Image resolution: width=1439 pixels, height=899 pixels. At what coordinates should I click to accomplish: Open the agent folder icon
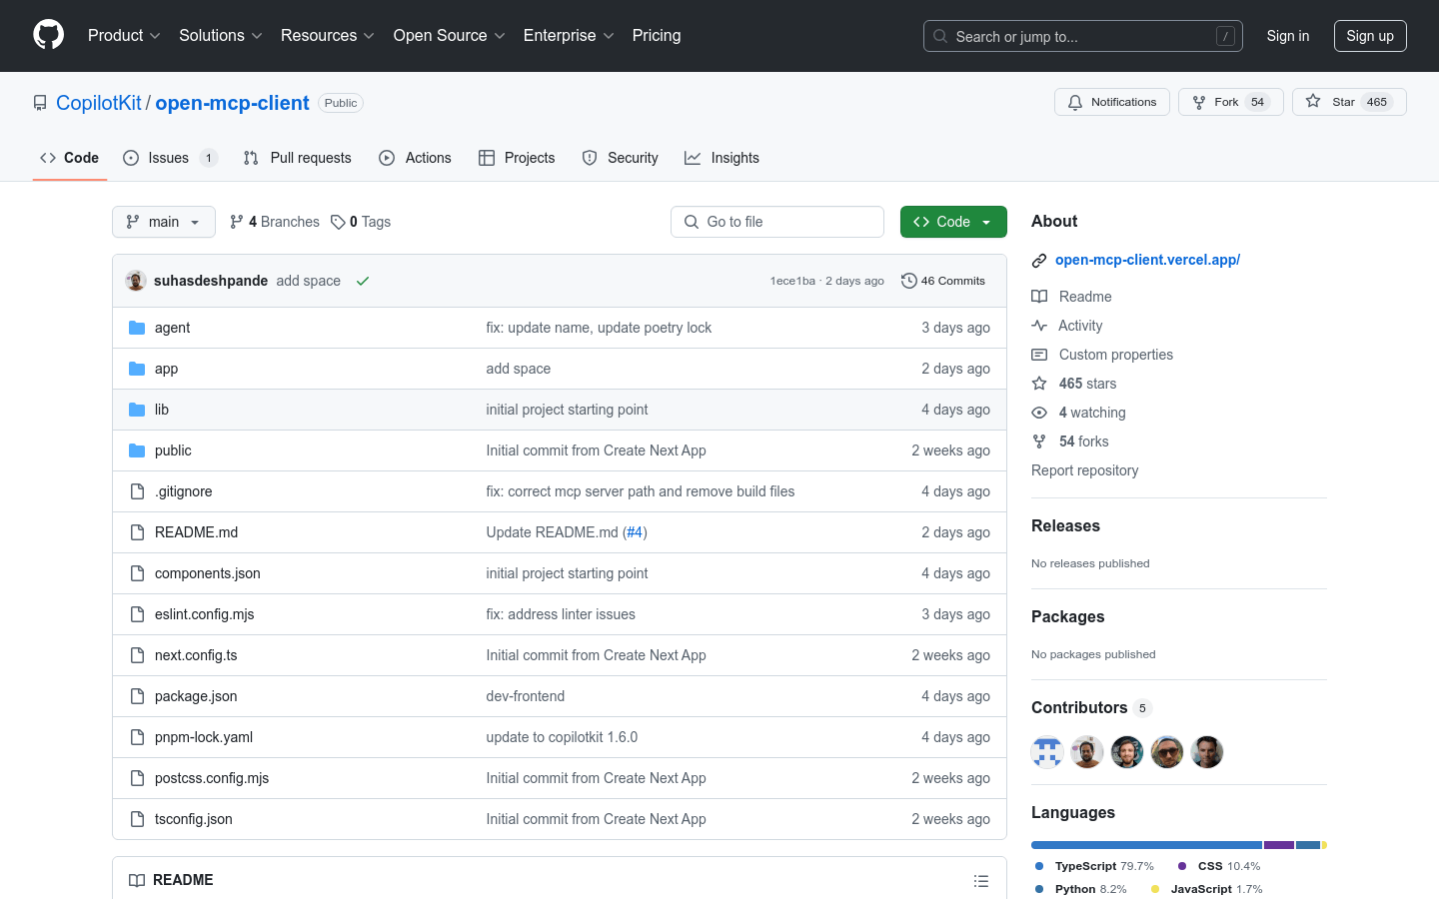click(137, 327)
